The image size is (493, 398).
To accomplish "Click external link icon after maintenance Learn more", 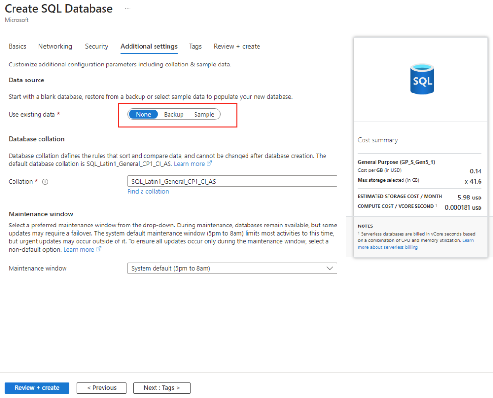I will click(x=98, y=249).
